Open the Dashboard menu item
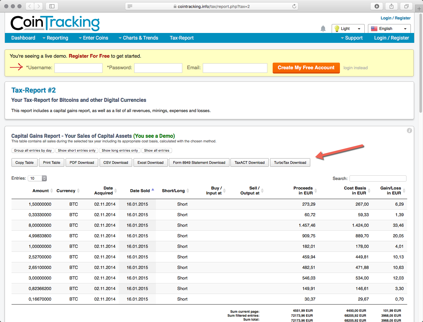 23,38
